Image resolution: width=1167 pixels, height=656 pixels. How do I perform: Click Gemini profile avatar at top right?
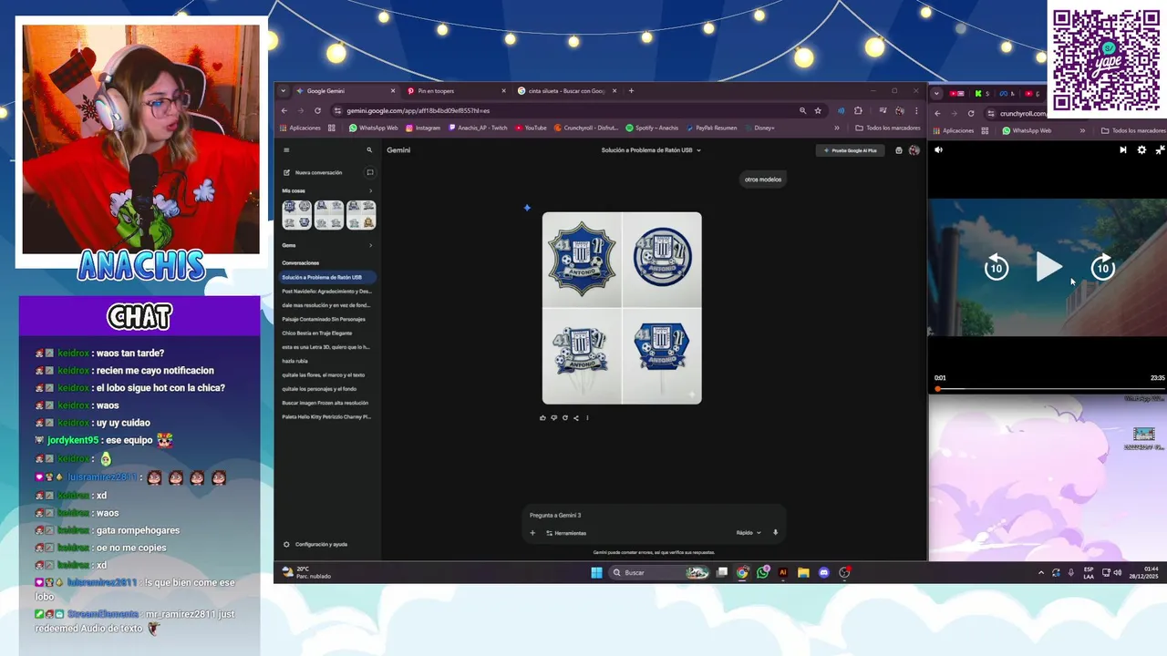click(914, 150)
